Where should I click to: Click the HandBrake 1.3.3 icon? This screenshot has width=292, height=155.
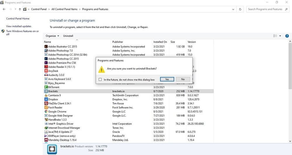tap(46, 120)
